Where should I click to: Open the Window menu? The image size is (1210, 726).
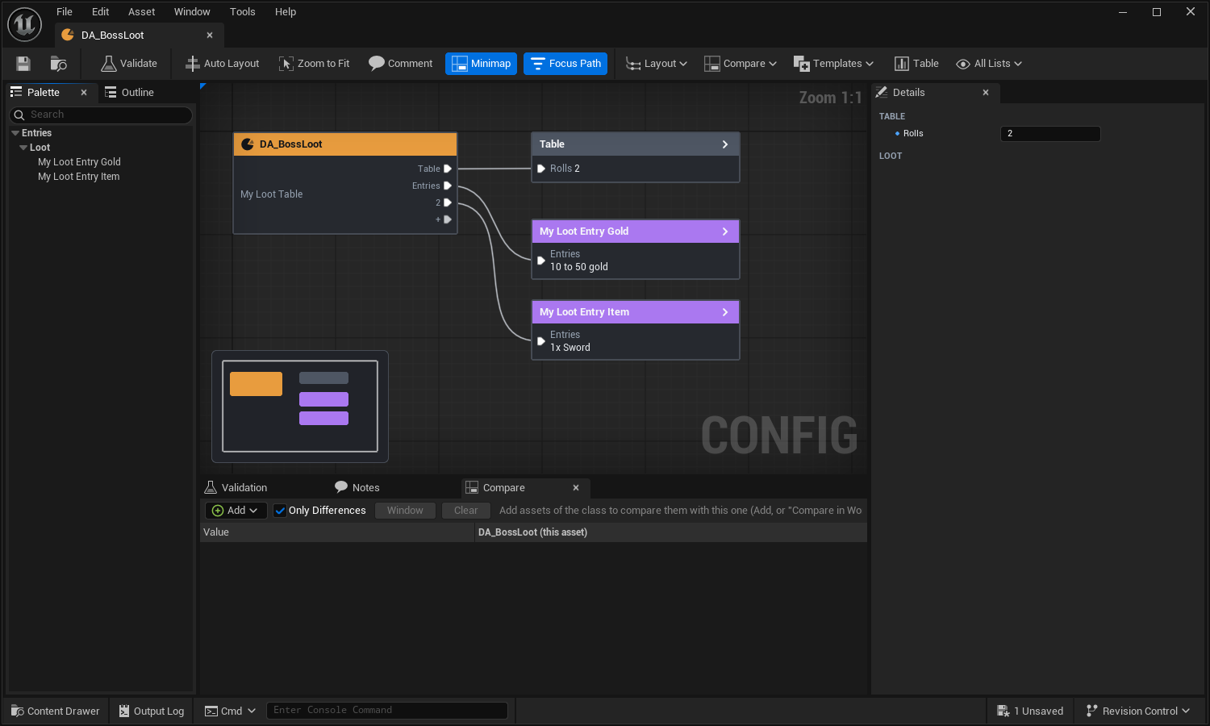pyautogui.click(x=192, y=12)
